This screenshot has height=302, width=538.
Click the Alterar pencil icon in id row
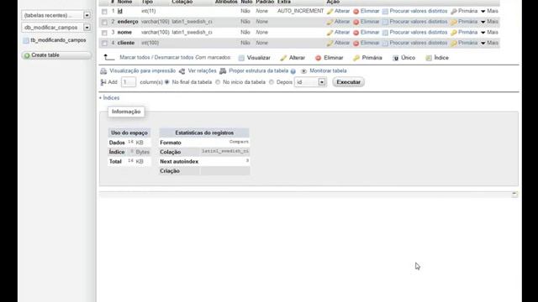[x=330, y=12]
